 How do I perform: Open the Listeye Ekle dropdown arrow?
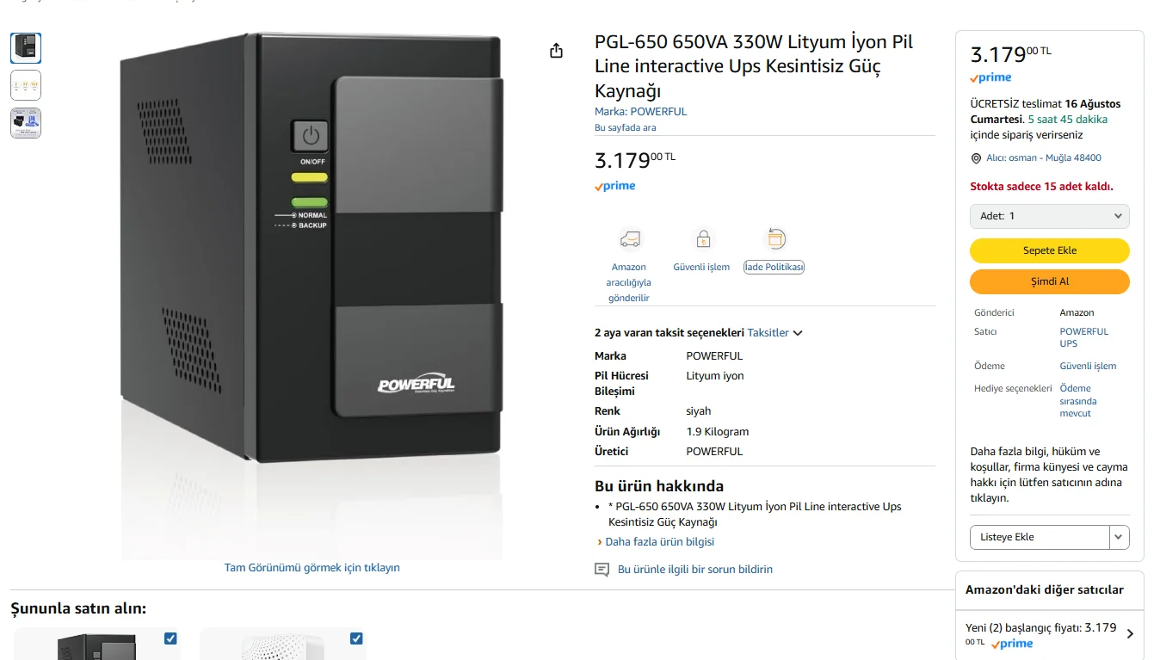pyautogui.click(x=1119, y=537)
